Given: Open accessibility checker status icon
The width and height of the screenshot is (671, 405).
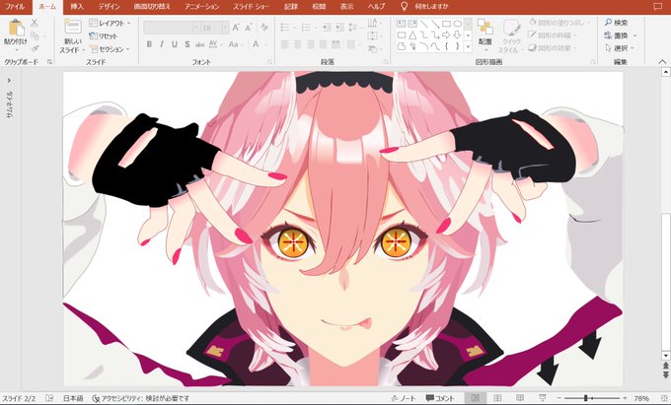Looking at the screenshot, I should point(97,398).
